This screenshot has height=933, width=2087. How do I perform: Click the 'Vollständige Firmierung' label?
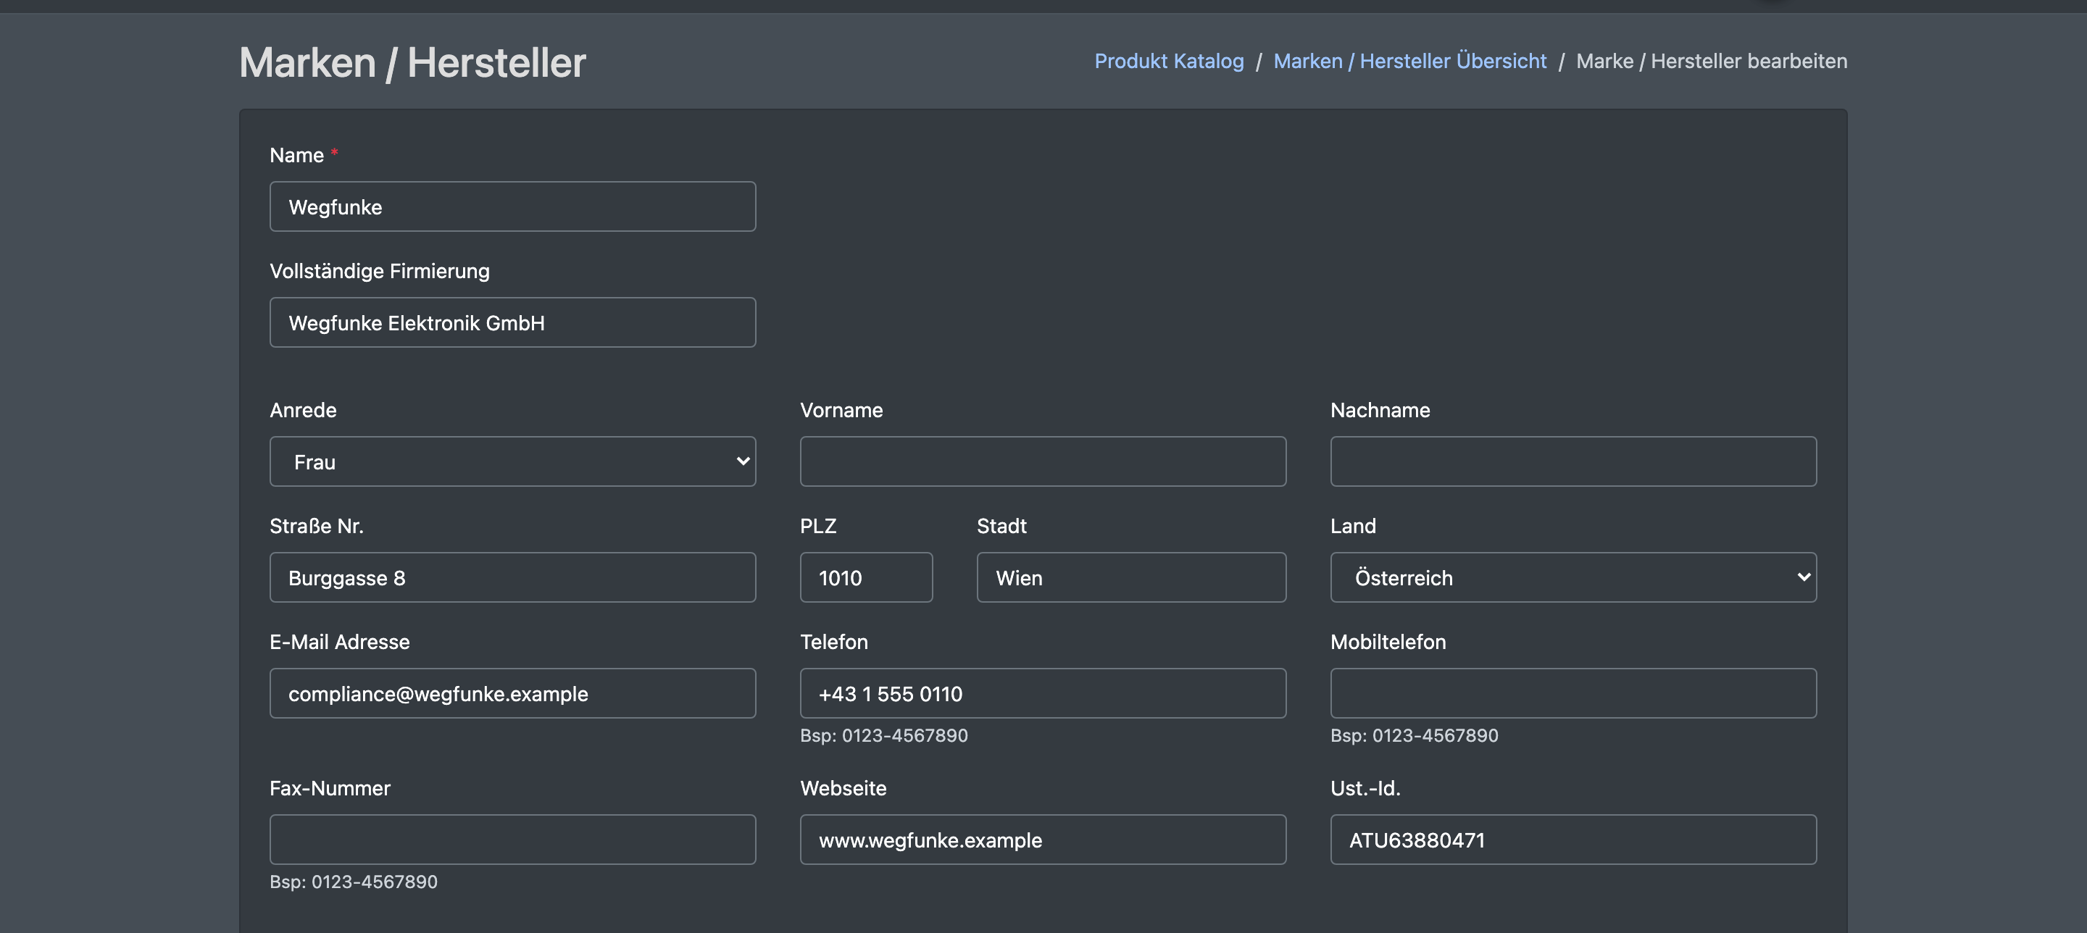pos(380,272)
